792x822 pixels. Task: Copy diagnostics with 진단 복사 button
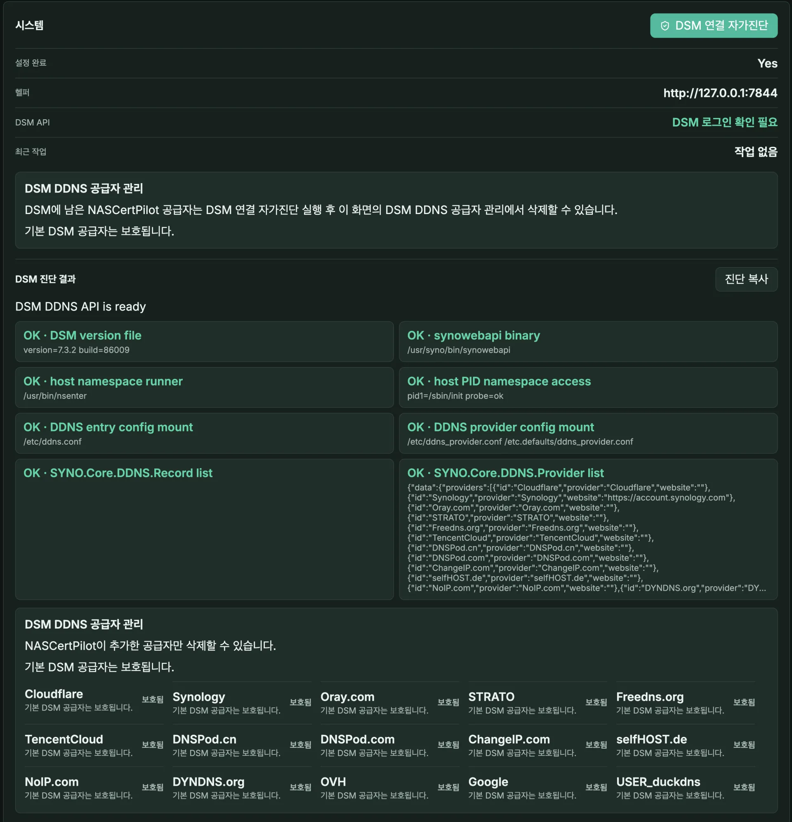[x=746, y=279]
